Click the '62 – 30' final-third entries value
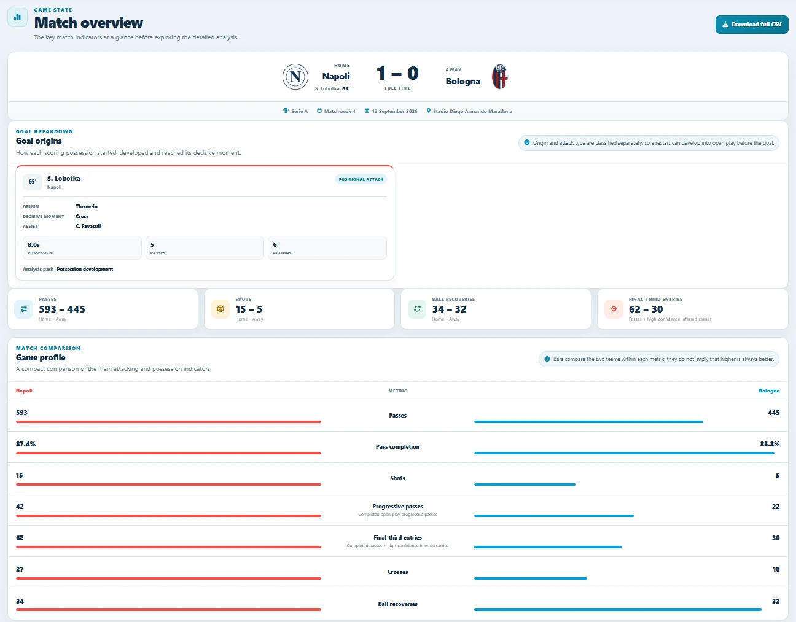 pos(646,309)
